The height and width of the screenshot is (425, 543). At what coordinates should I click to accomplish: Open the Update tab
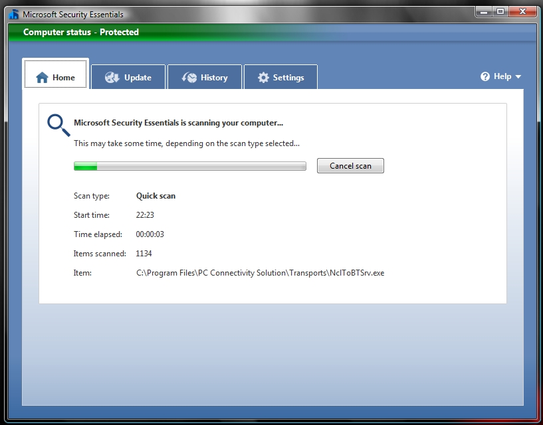(128, 77)
